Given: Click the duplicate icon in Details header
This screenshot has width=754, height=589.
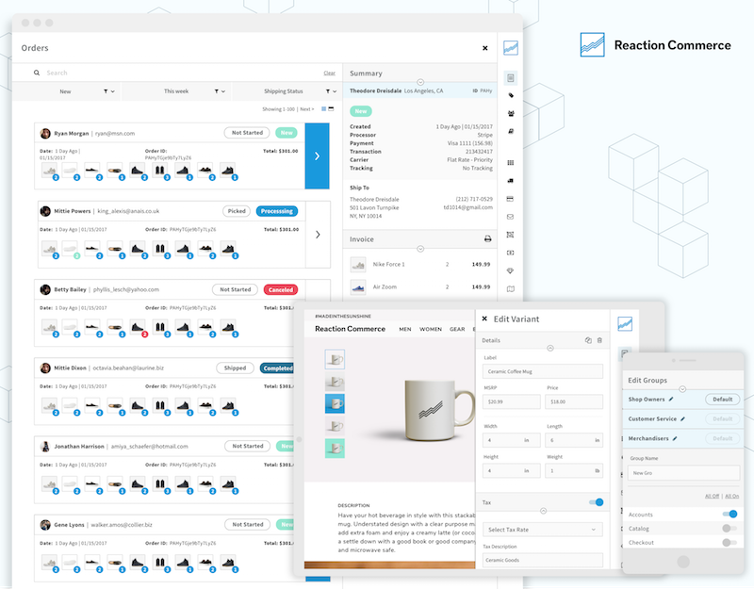Looking at the screenshot, I should click(x=587, y=339).
